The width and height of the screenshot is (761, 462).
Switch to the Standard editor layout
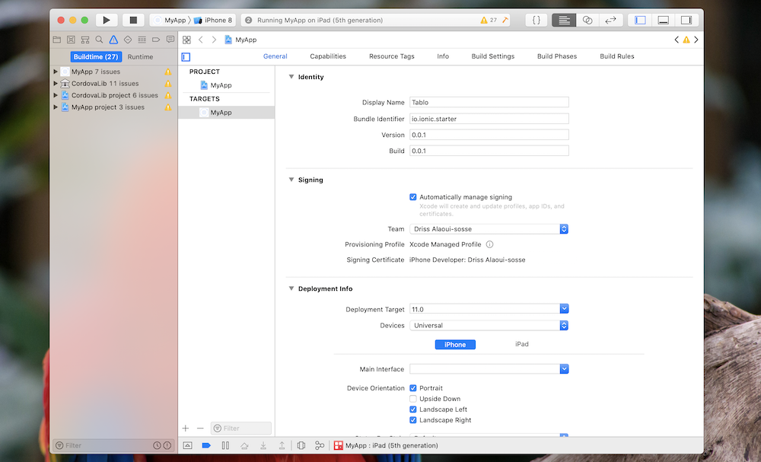(564, 20)
